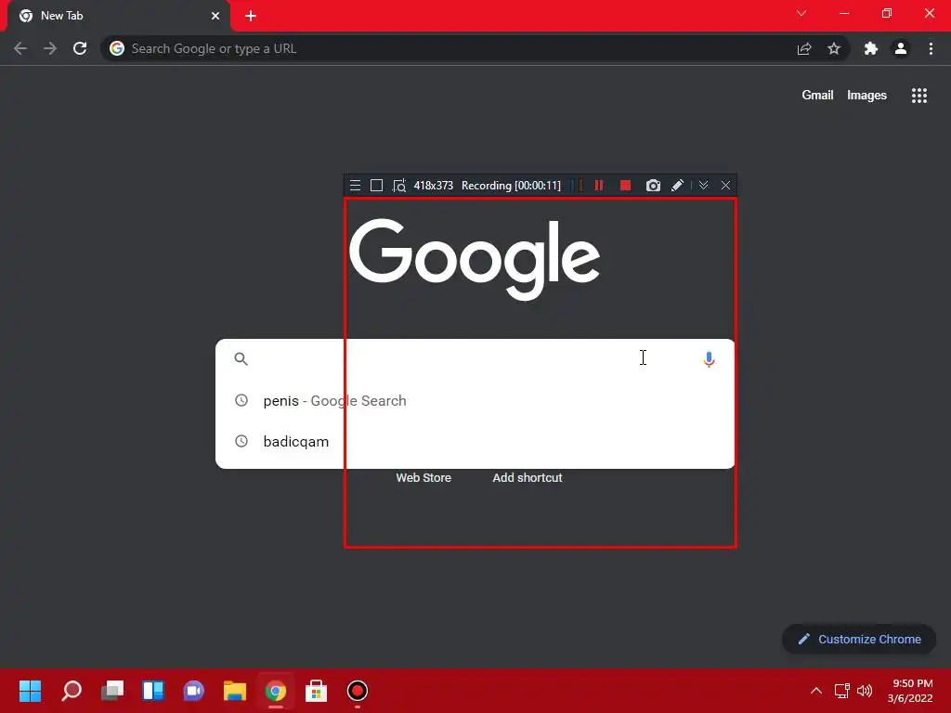Open the screen recorder taskbar icon
This screenshot has width=951, height=713.
(358, 691)
